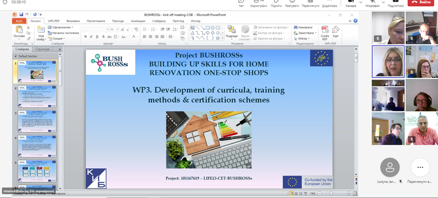
Task: Open the Користувачі participants panel
Action: point(259,3)
